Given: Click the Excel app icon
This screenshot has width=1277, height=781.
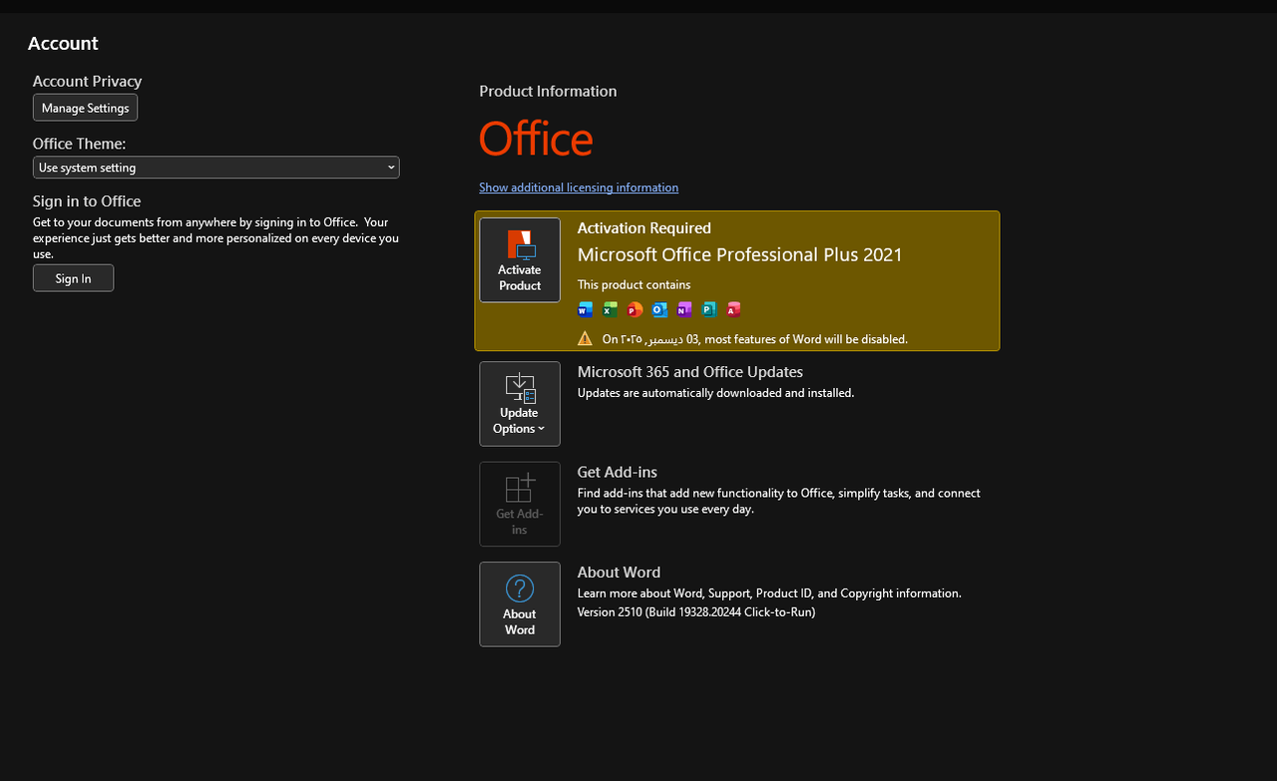Looking at the screenshot, I should pyautogui.click(x=610, y=309).
